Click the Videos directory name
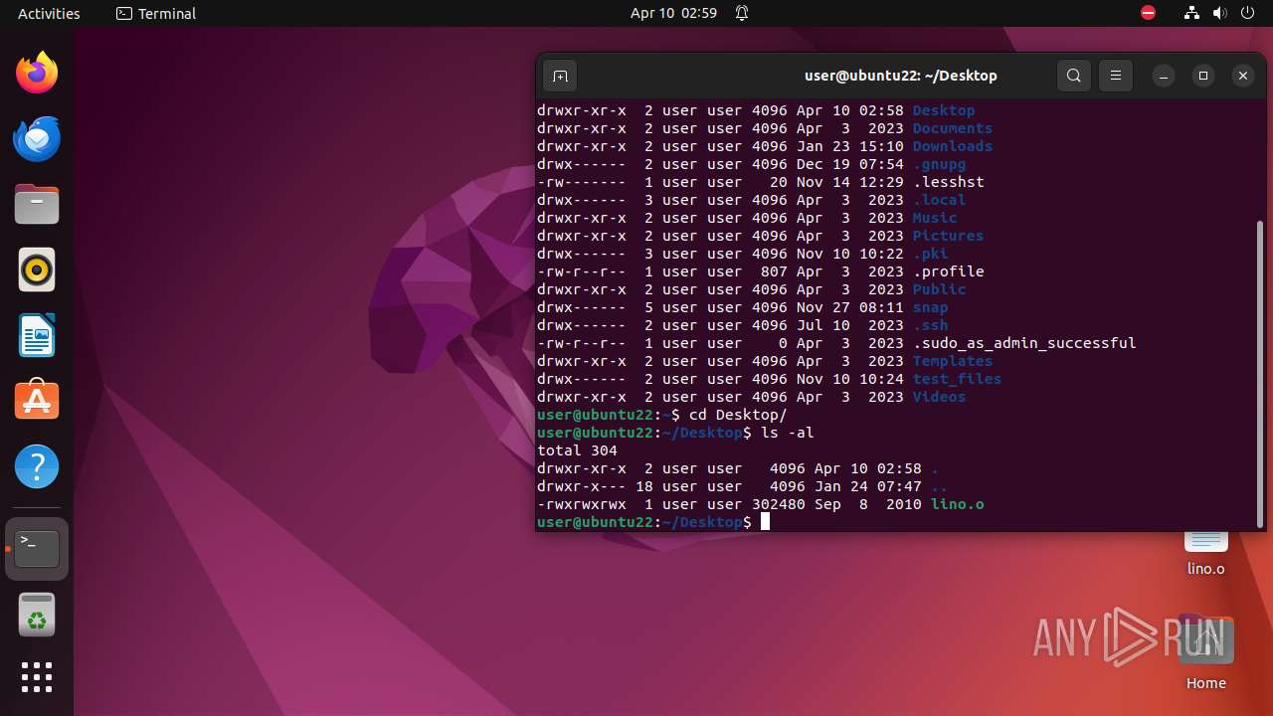 coord(940,397)
